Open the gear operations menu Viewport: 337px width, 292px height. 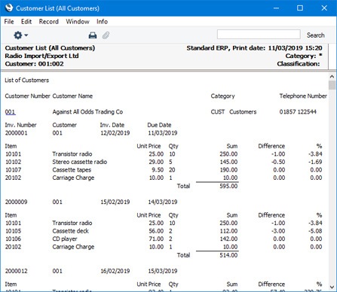click(20, 35)
